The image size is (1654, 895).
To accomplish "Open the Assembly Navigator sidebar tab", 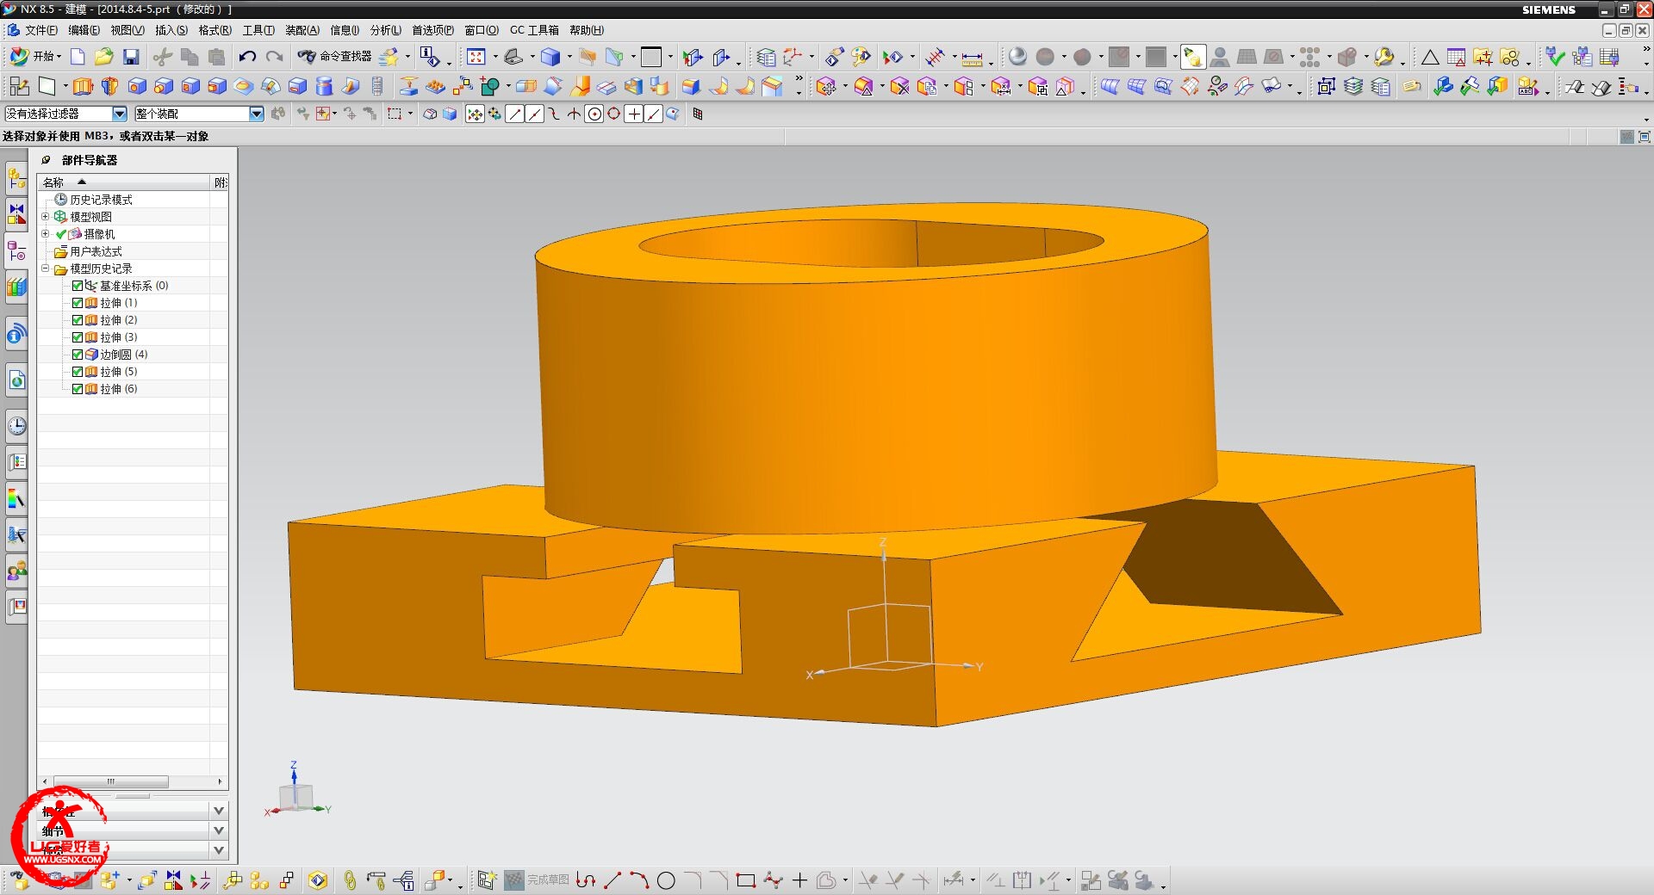I will [x=16, y=178].
